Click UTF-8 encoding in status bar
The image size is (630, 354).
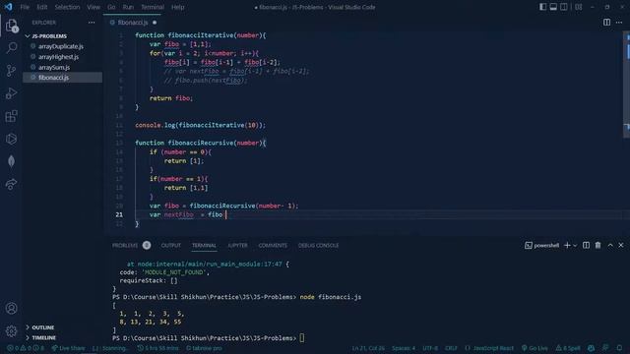tap(430, 348)
